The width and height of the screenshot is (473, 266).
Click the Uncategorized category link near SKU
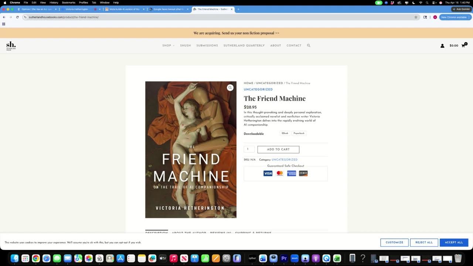click(285, 160)
